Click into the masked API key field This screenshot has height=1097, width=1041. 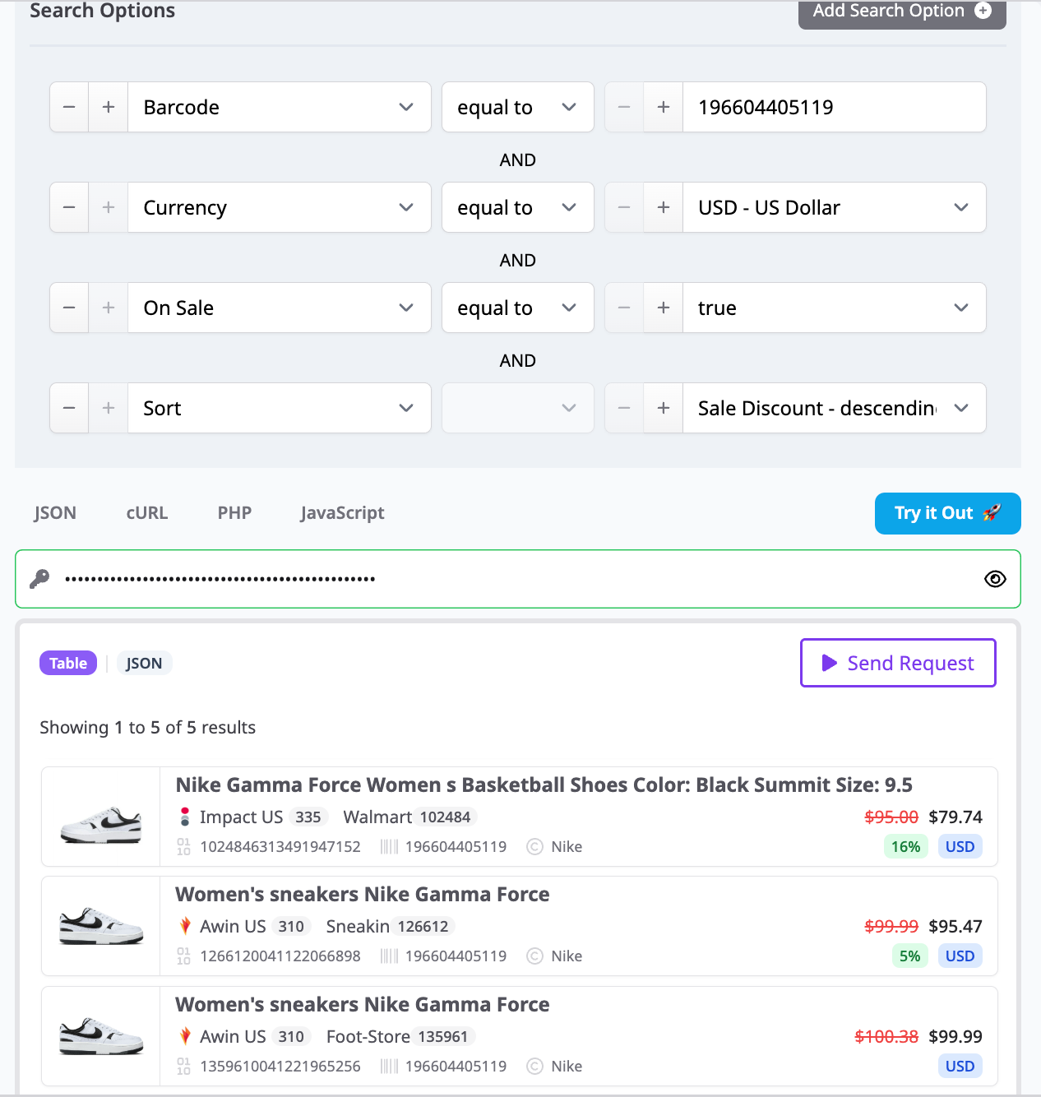(x=518, y=579)
